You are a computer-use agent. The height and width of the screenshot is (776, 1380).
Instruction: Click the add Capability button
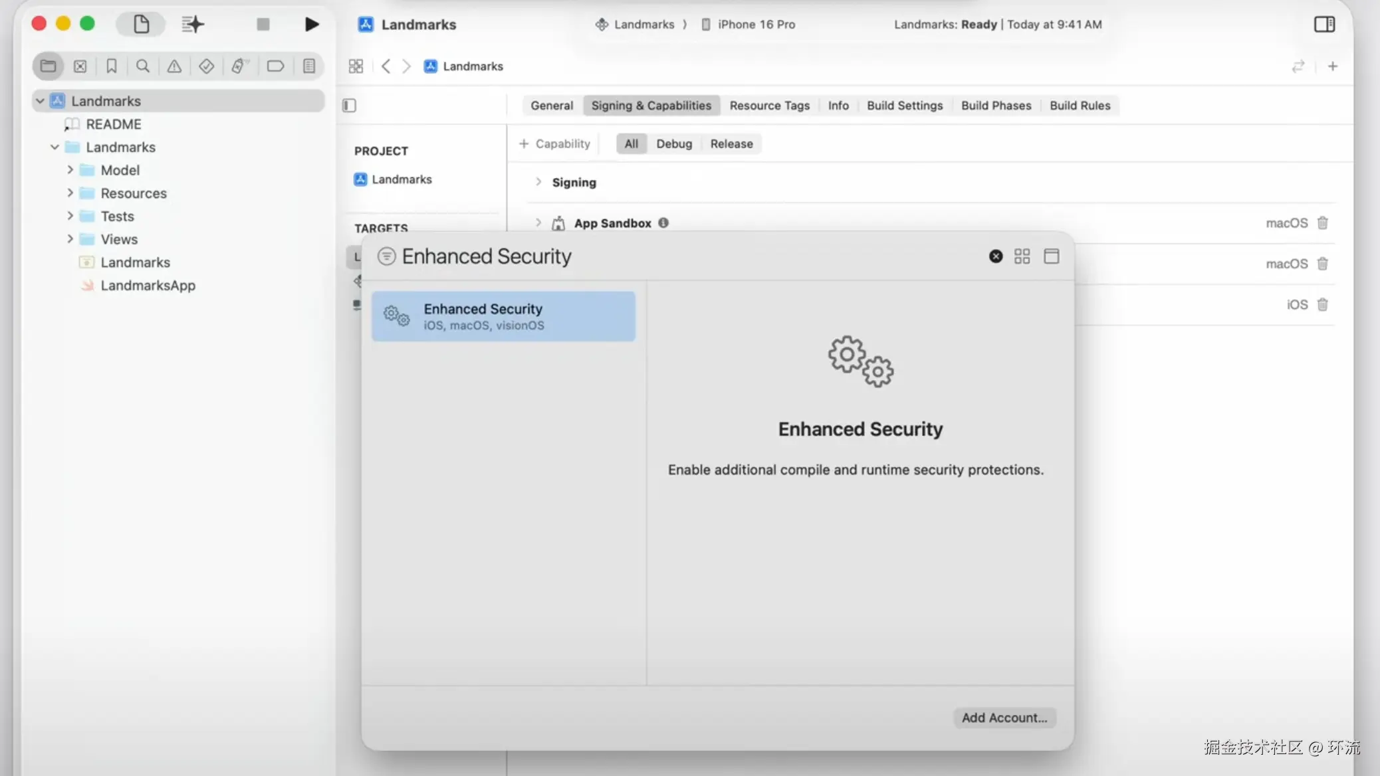click(x=554, y=144)
